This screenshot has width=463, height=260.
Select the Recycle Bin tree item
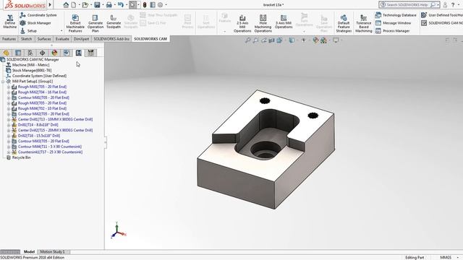pos(21,157)
